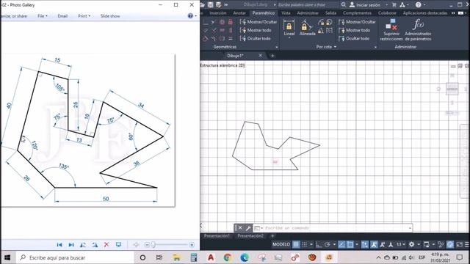Click MODELO in status bar
Viewport: 470px width, 264px height.
tap(281, 244)
